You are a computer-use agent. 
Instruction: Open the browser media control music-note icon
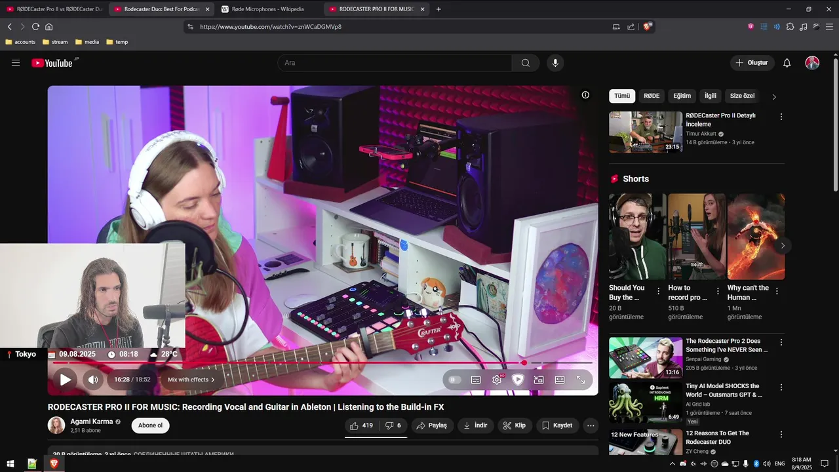coord(804,27)
